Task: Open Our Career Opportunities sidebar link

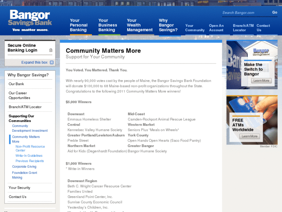Action: point(19,95)
